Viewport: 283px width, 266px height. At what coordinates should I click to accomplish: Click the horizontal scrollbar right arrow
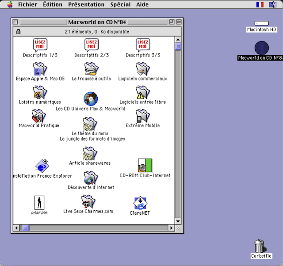coord(171,228)
